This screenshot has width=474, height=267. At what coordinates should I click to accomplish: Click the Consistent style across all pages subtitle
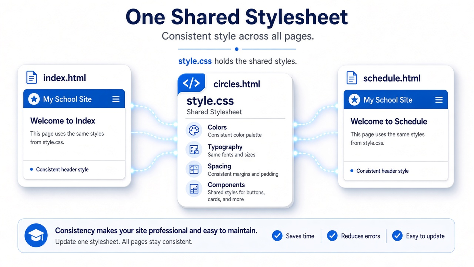[238, 36]
